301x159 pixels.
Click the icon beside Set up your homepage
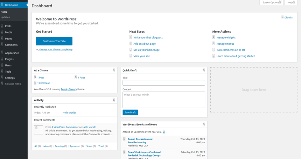point(131,50)
